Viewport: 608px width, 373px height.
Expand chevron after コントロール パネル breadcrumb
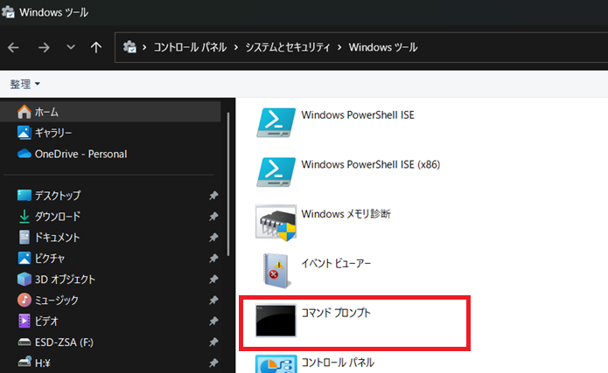click(x=235, y=47)
